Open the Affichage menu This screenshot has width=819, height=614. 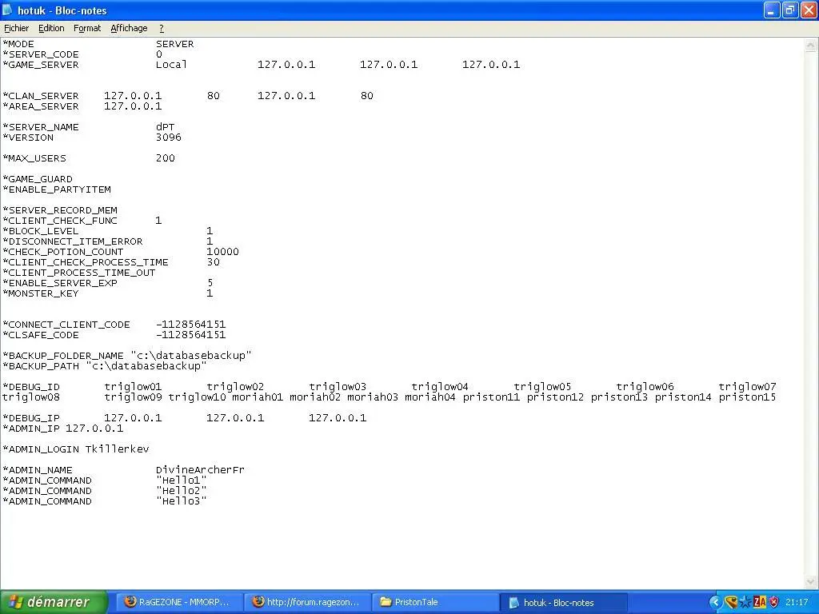pos(129,28)
